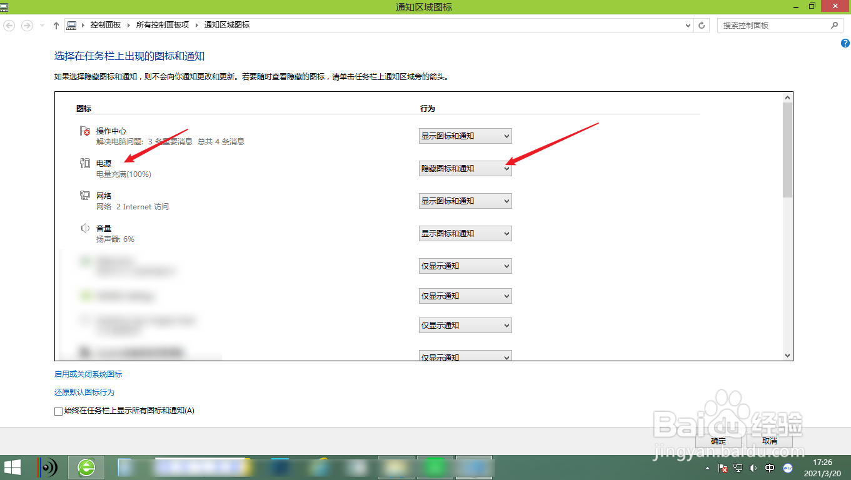This screenshot has width=851, height=480.
Task: Click the 图标 column header
Action: [84, 108]
